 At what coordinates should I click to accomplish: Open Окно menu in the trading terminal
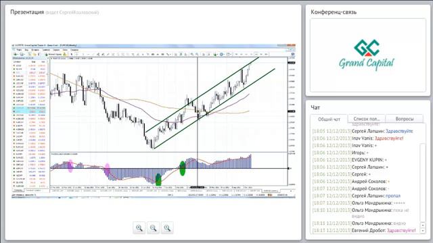pyautogui.click(x=65, y=50)
